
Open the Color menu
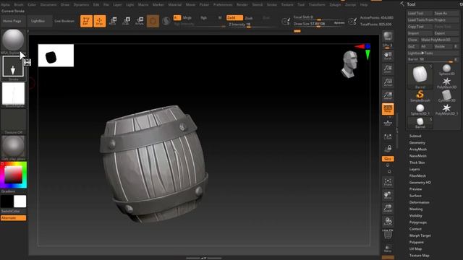coord(32,5)
